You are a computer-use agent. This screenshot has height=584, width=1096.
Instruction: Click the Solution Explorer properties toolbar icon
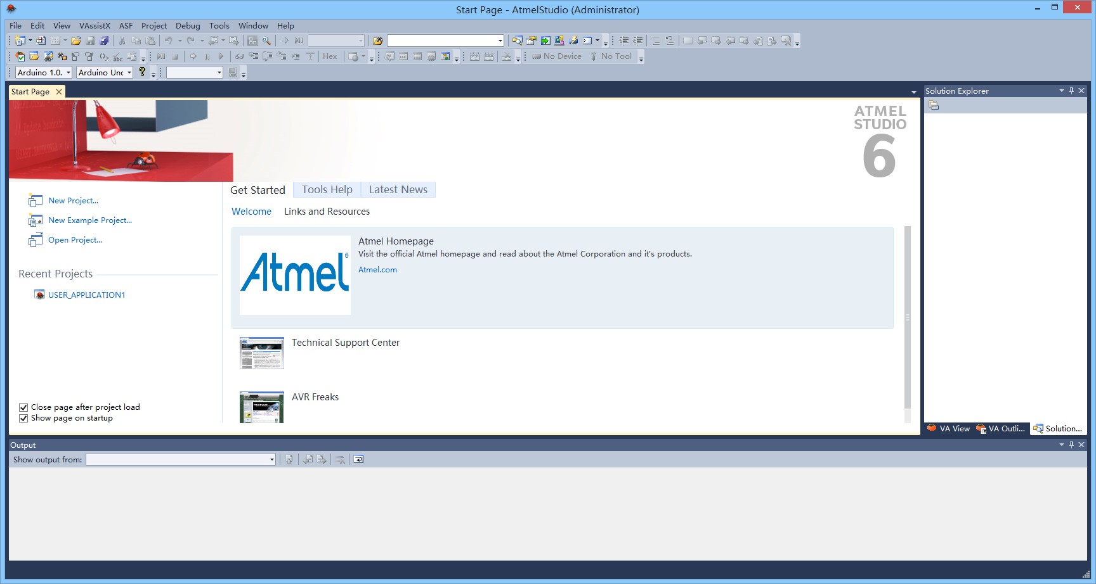934,105
